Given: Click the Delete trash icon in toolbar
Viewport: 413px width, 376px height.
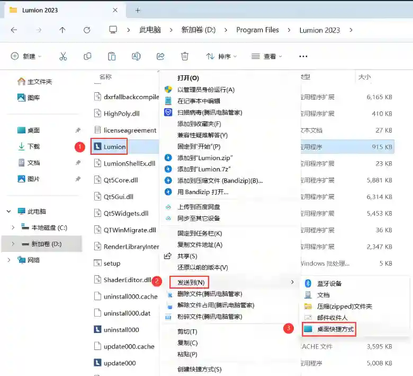Looking at the screenshot, I should (x=185, y=56).
